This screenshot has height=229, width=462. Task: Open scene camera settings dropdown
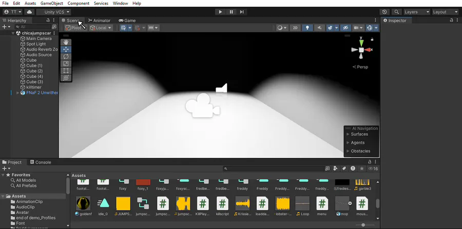tap(359, 28)
